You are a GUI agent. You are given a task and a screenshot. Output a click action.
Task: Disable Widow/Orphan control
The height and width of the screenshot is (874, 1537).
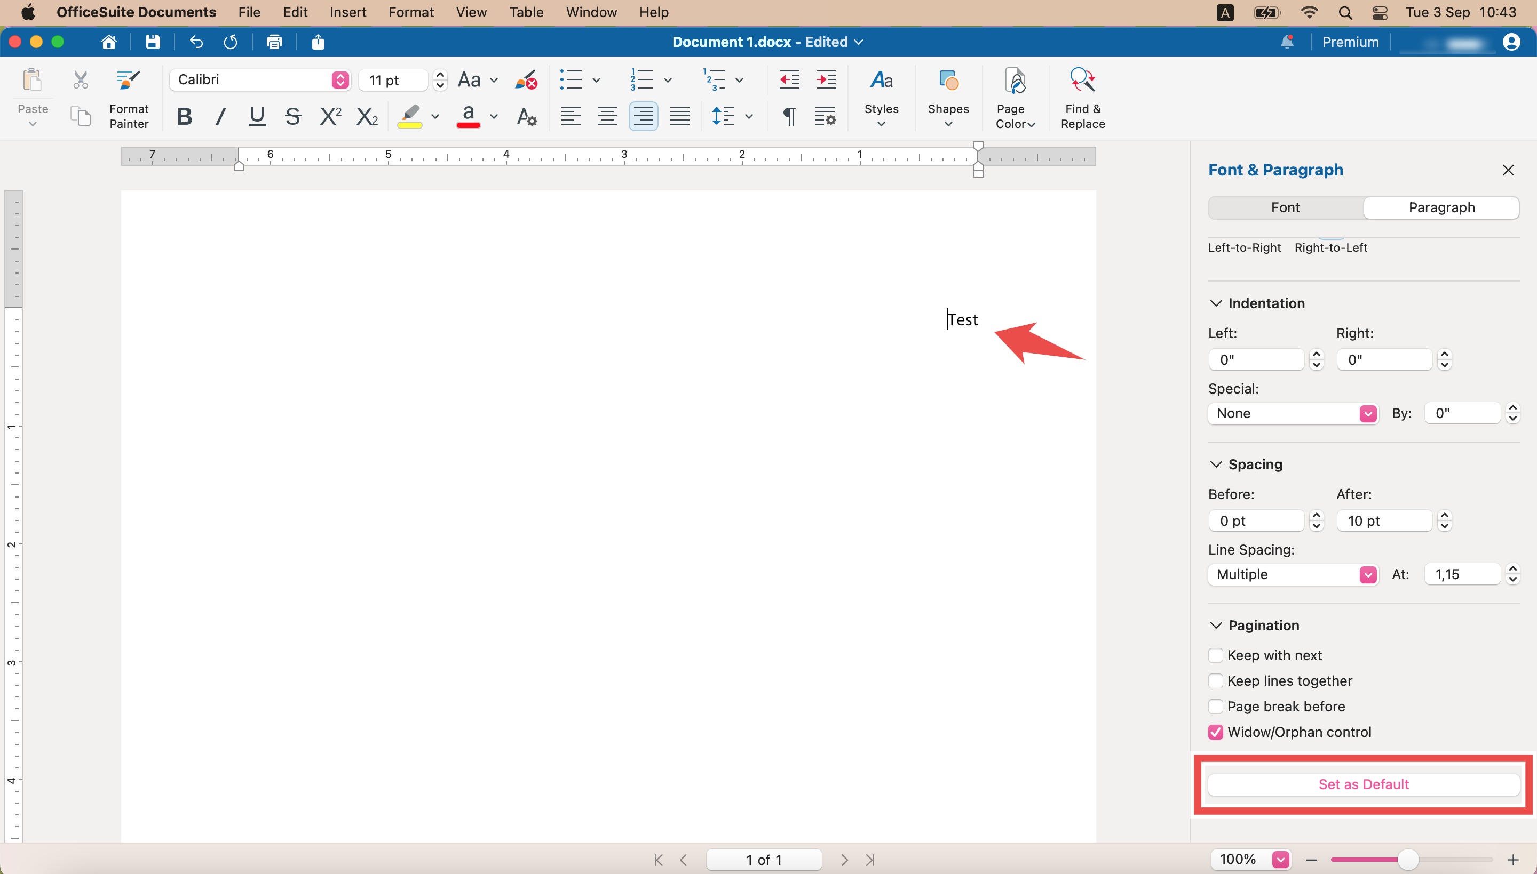(1216, 732)
